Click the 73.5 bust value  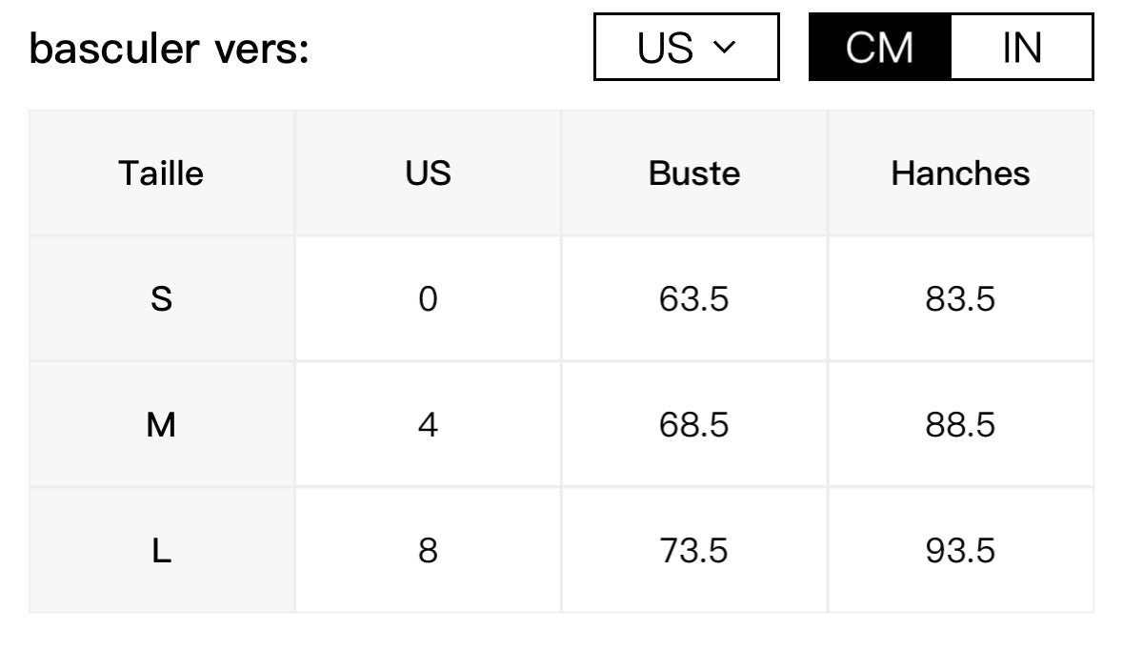(693, 550)
